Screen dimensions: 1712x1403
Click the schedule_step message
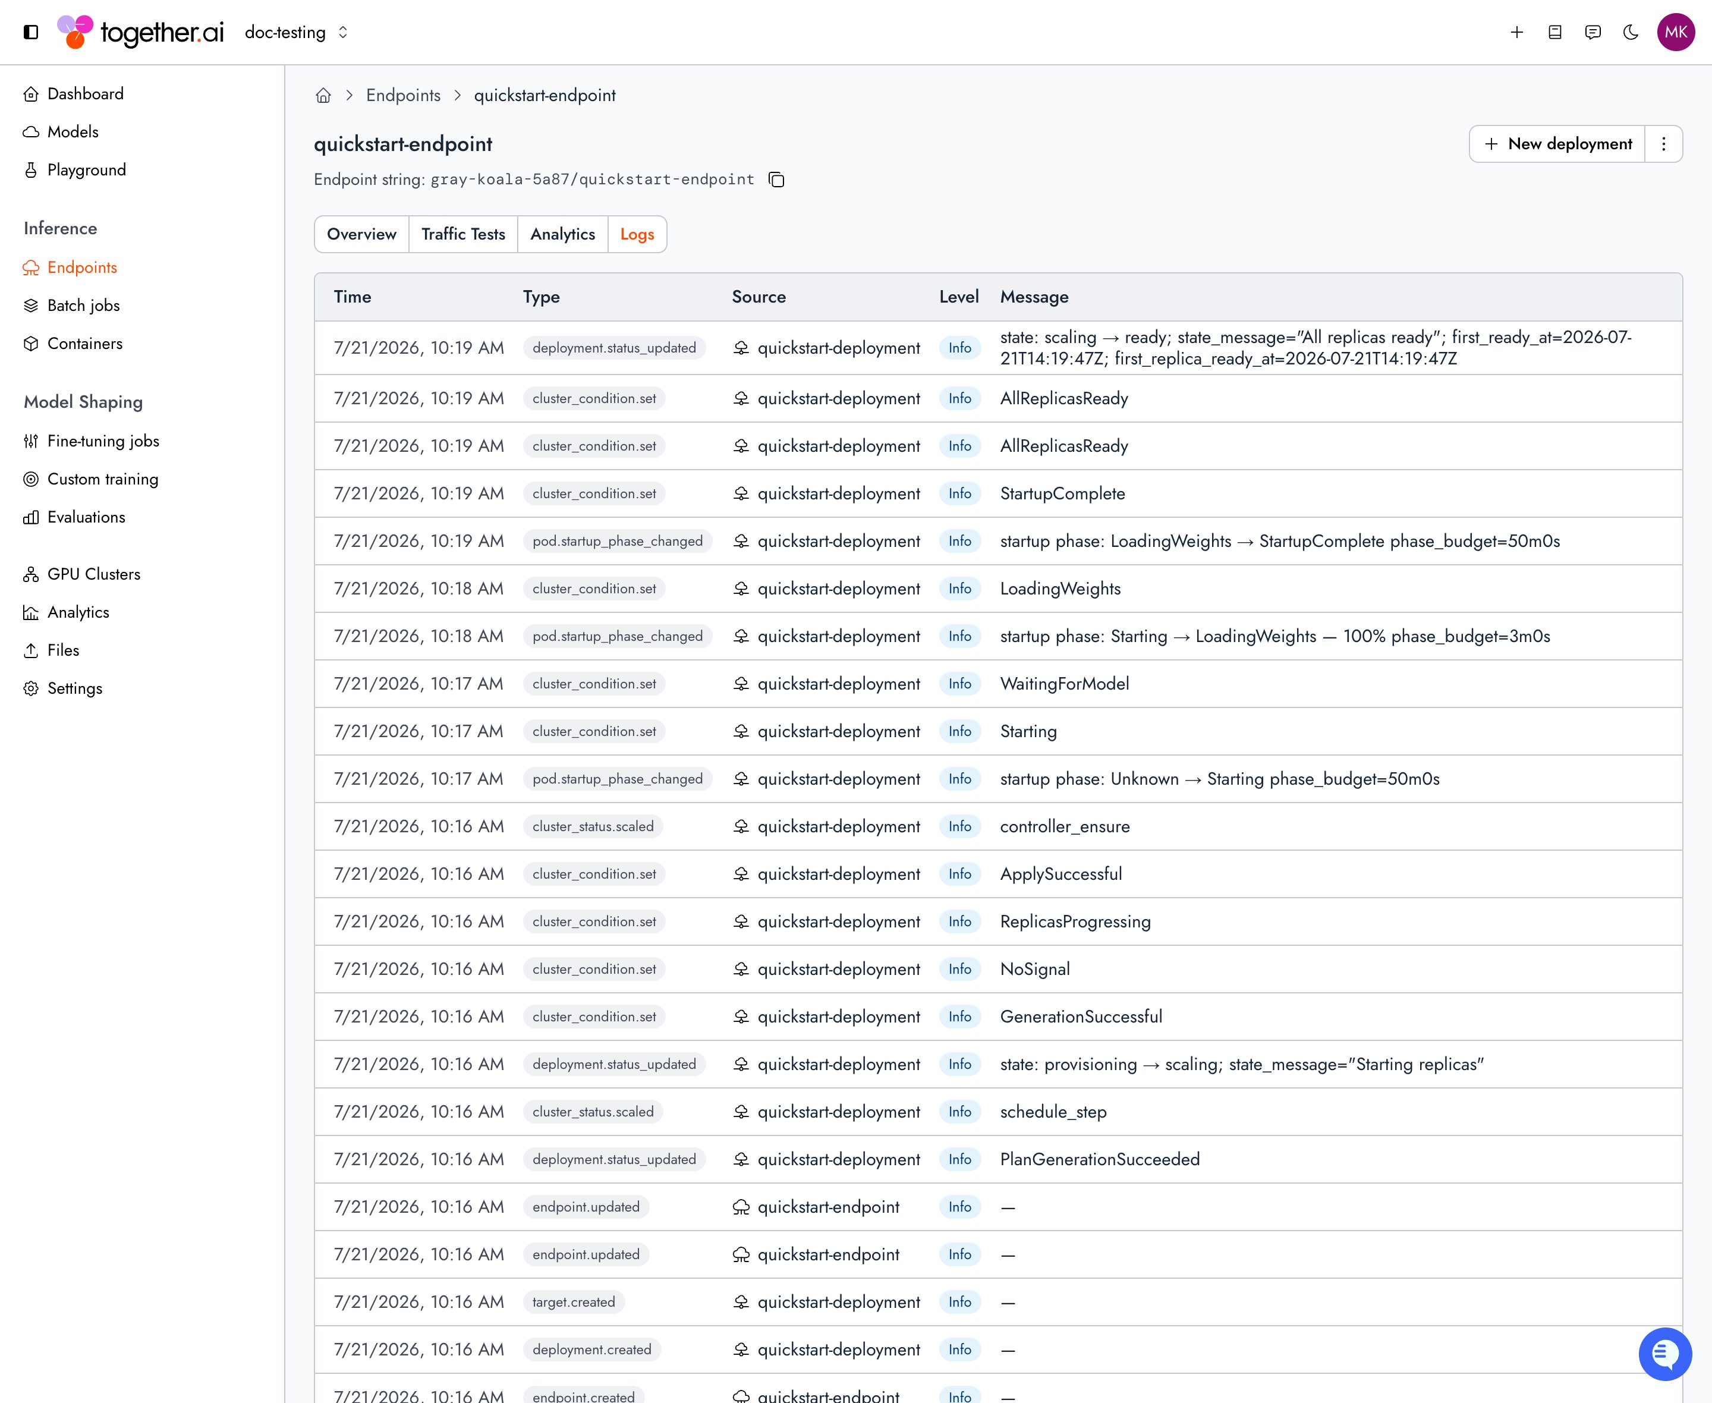pyautogui.click(x=1053, y=1112)
